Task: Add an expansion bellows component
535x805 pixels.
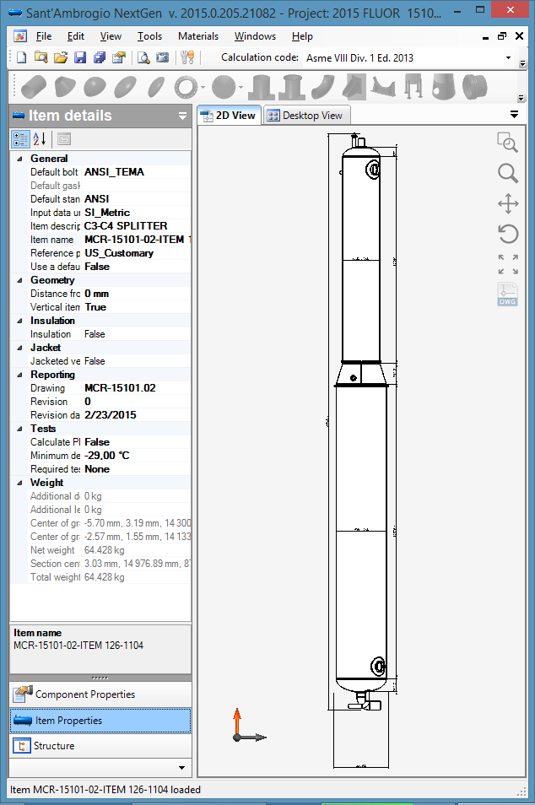Action: 474,87
